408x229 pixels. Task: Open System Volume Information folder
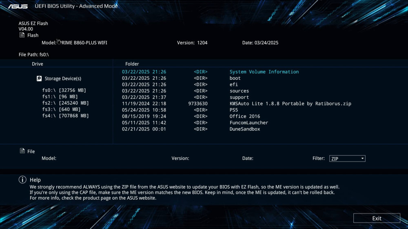click(x=264, y=72)
